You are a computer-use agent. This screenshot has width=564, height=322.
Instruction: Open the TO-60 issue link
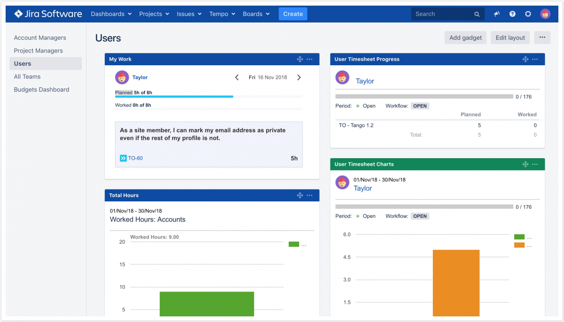pyautogui.click(x=135, y=158)
